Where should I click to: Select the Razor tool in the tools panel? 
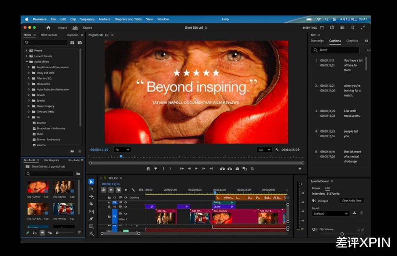pos(91,204)
